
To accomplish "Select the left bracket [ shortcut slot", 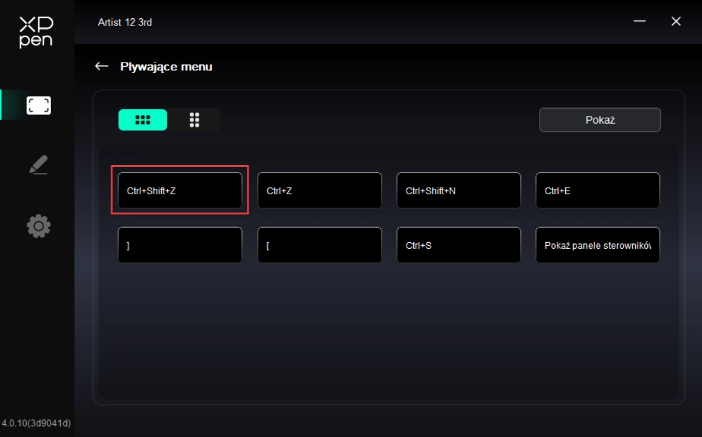I will [320, 245].
